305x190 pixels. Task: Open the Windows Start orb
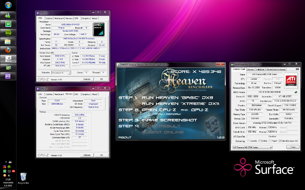[8, 5]
